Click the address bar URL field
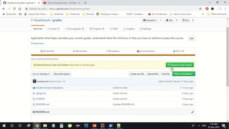This screenshot has height=129, width=229. pos(111,9)
